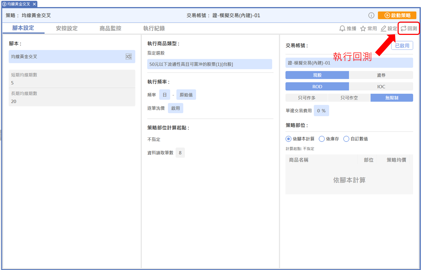Click the 啟動策略 start strategy button
The height and width of the screenshot is (270, 421).
pyautogui.click(x=397, y=15)
